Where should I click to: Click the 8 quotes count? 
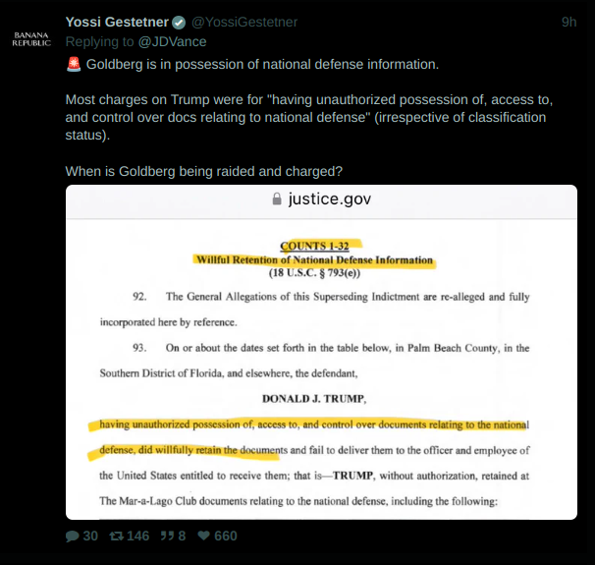pos(182,536)
